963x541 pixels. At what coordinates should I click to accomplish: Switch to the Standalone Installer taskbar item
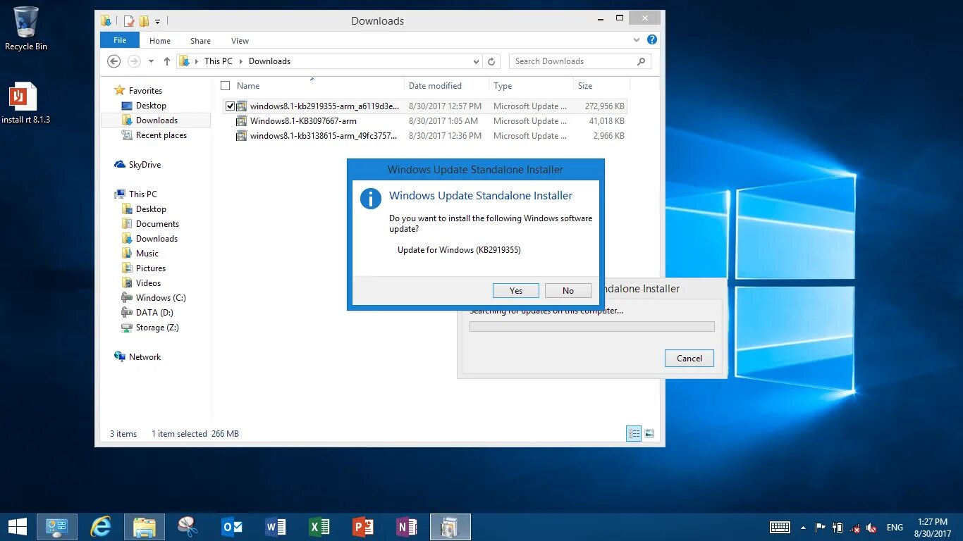point(450,527)
